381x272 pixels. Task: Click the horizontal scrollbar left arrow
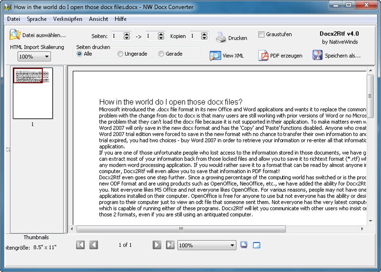coord(72,229)
